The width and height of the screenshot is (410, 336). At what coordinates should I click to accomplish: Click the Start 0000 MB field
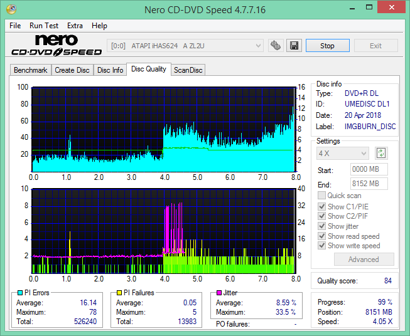coord(369,169)
